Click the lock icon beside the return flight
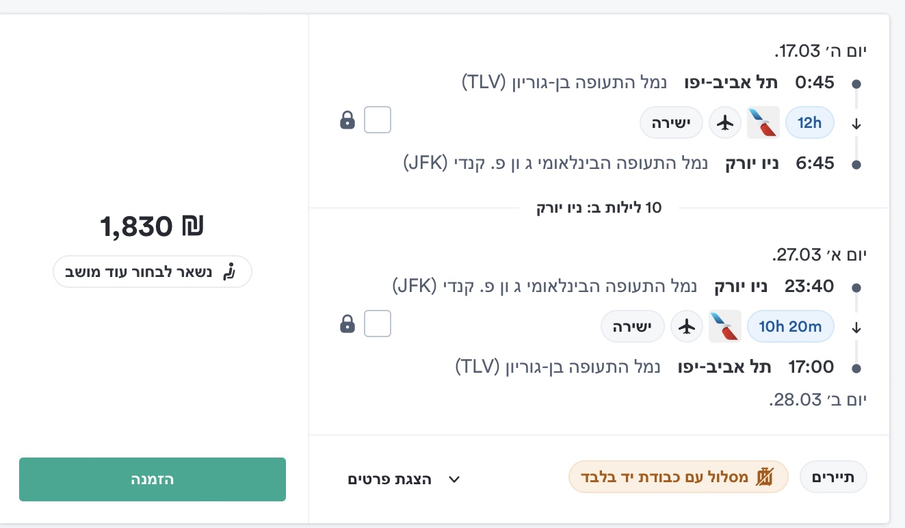The width and height of the screenshot is (905, 528). click(x=347, y=324)
